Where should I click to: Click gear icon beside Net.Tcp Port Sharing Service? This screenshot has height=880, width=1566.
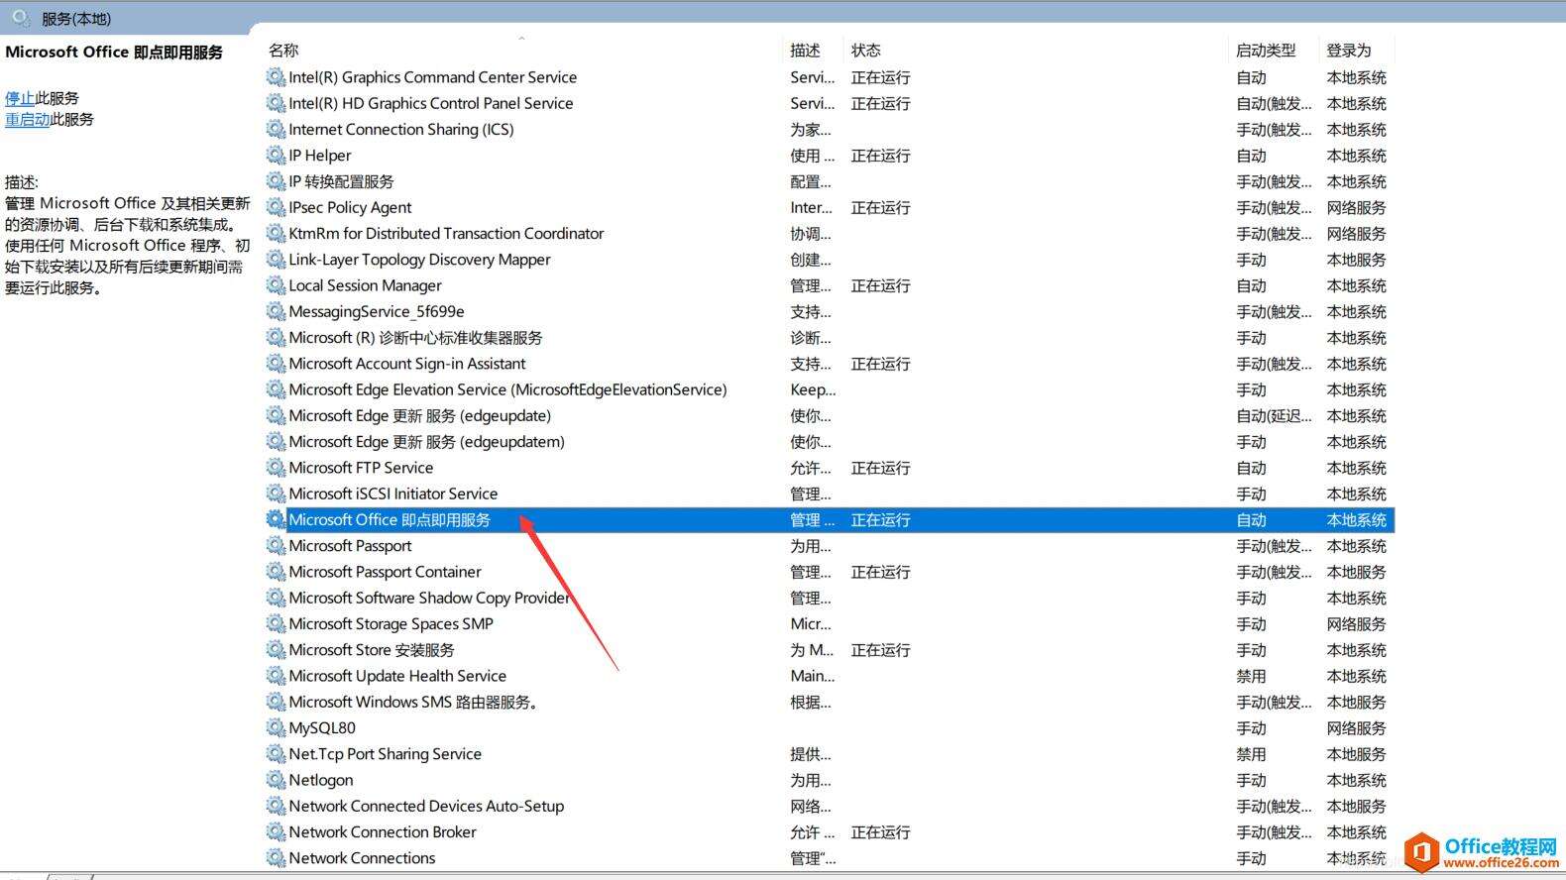(276, 754)
